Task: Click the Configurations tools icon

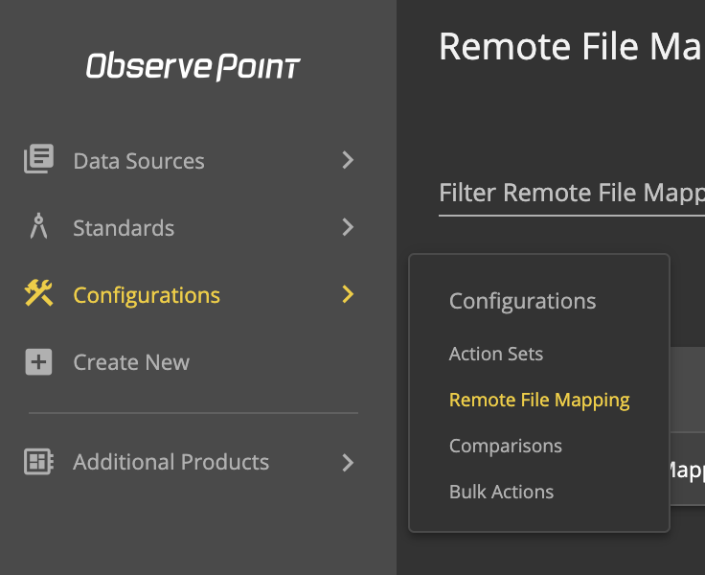Action: pyautogui.click(x=38, y=293)
